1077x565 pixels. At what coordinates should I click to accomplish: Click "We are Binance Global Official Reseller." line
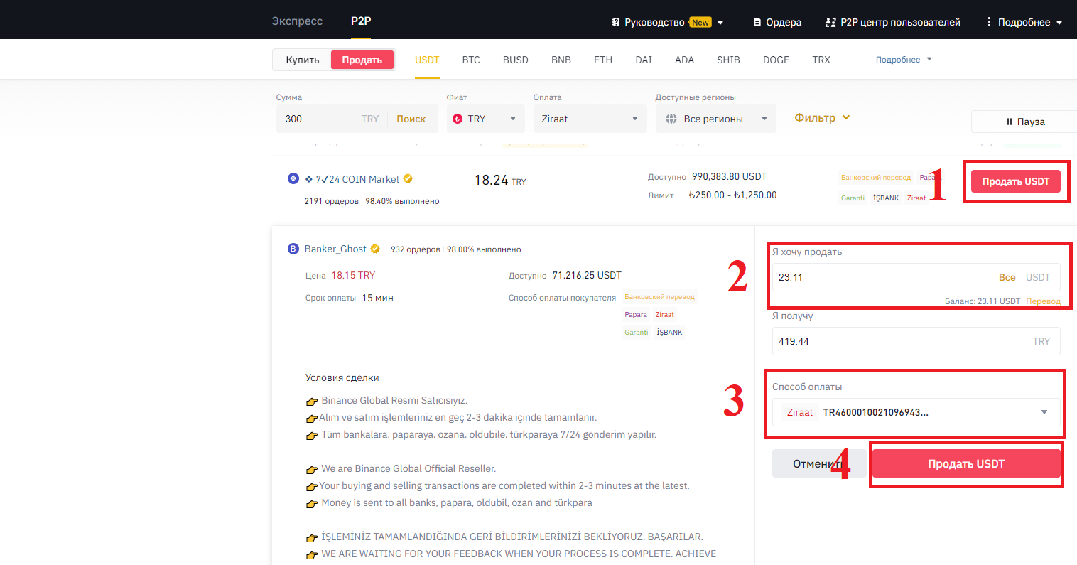click(x=408, y=468)
